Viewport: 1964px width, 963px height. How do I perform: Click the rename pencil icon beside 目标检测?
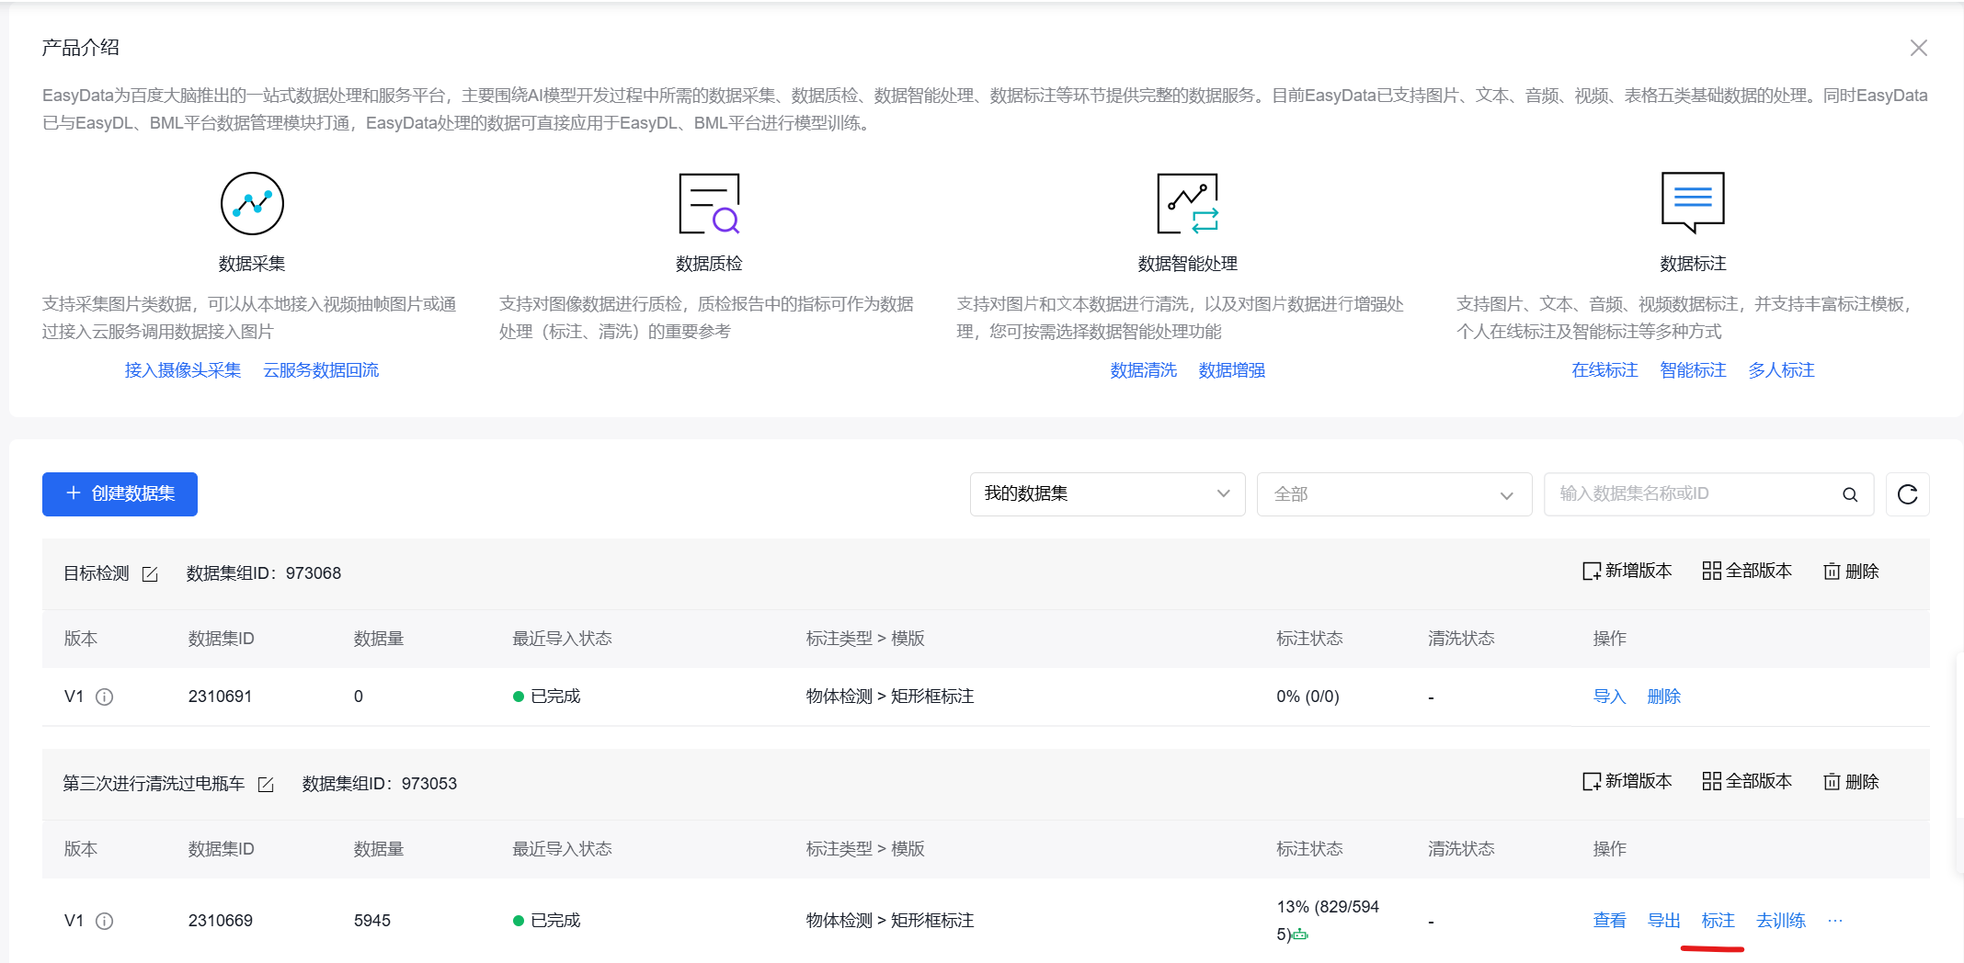pyautogui.click(x=150, y=572)
